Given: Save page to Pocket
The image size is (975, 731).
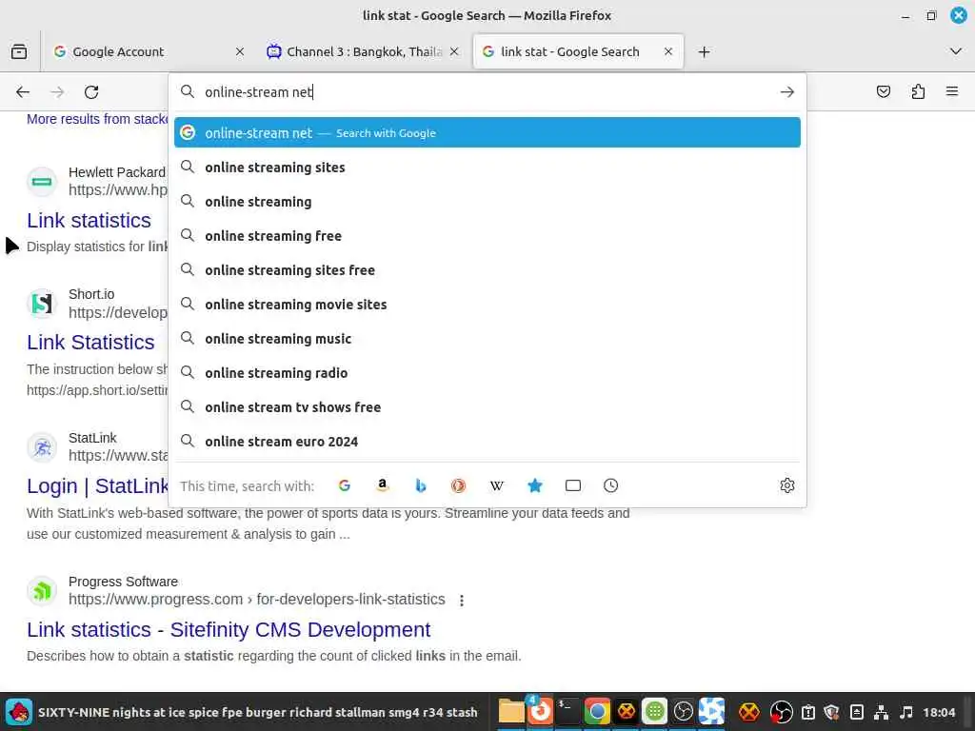Looking at the screenshot, I should click(883, 92).
